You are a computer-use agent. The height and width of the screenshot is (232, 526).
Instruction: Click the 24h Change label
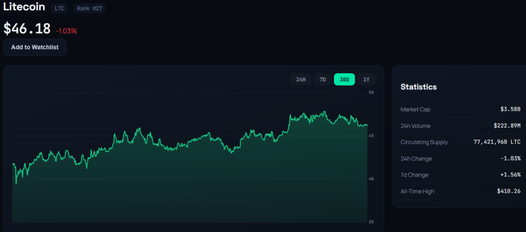[416, 158]
